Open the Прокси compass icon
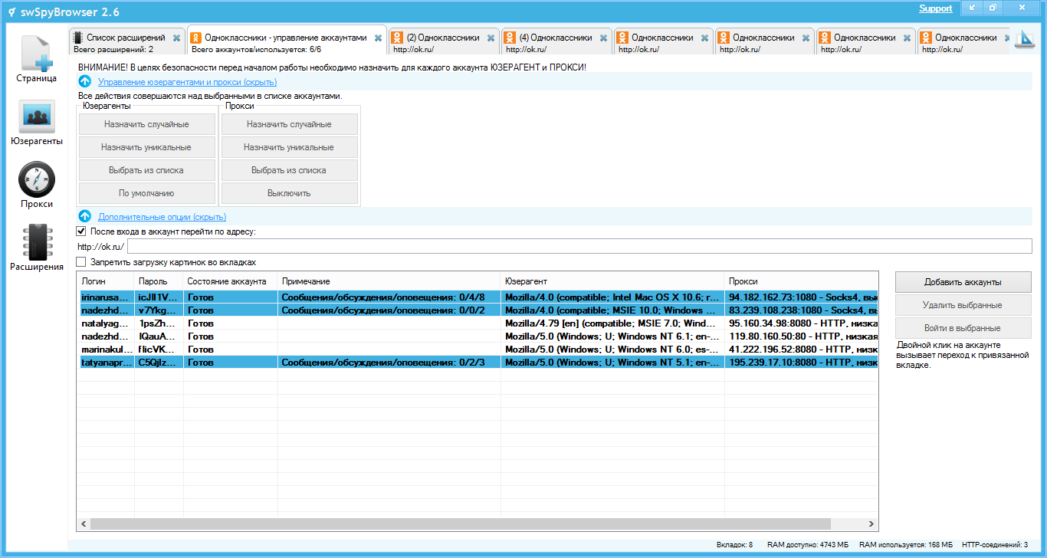The image size is (1047, 558). pos(36,179)
